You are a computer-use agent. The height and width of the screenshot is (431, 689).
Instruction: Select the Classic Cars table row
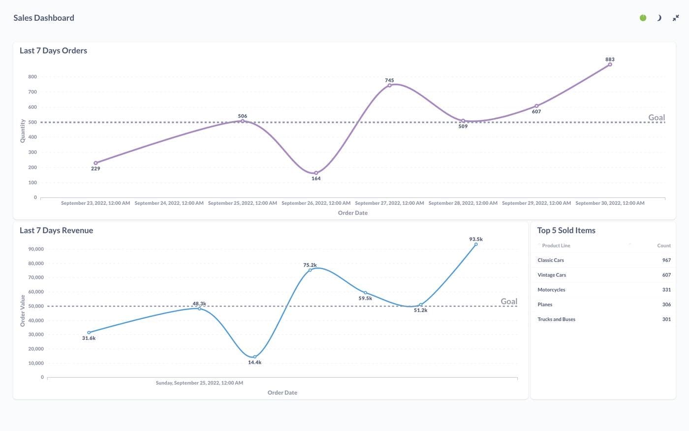603,260
